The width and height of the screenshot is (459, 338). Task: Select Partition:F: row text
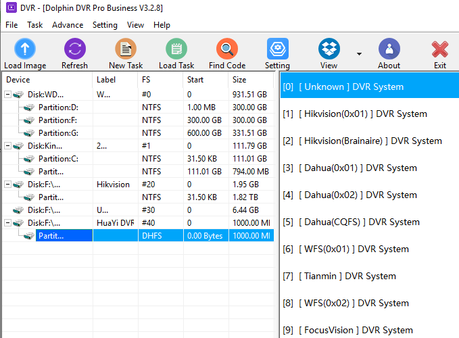pos(57,120)
